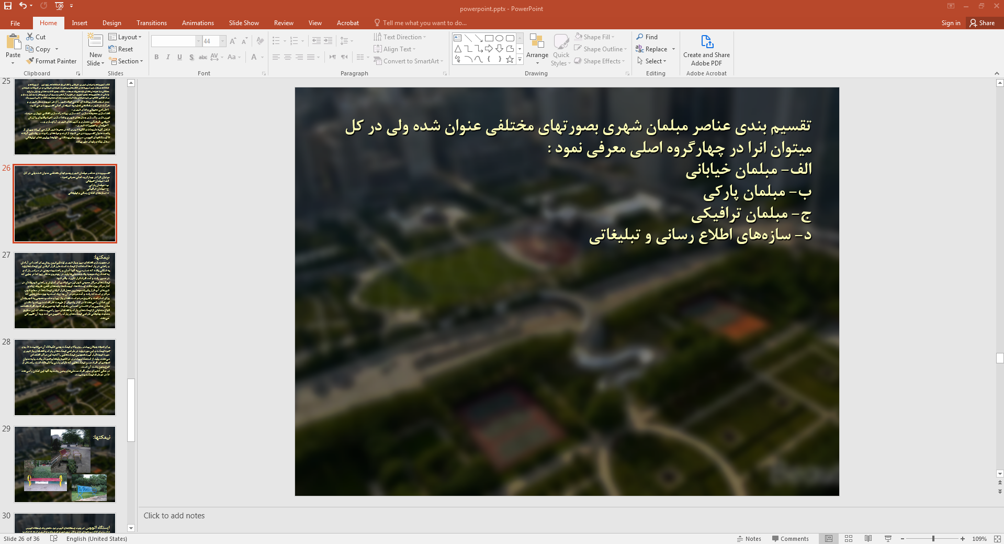The image size is (1004, 544).
Task: Clear all formatting eraser icon
Action: [260, 41]
